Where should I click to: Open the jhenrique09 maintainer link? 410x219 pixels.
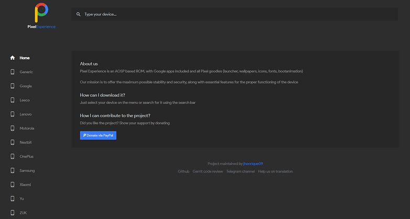[253, 164]
